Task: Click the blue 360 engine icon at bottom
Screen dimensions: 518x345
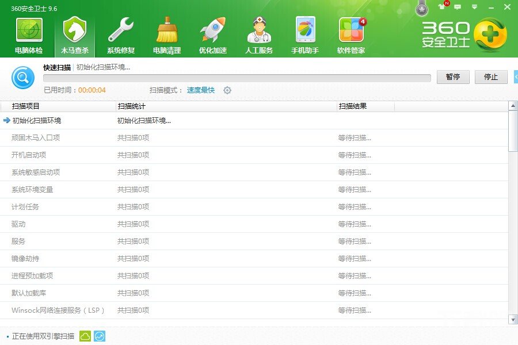Action: point(99,335)
